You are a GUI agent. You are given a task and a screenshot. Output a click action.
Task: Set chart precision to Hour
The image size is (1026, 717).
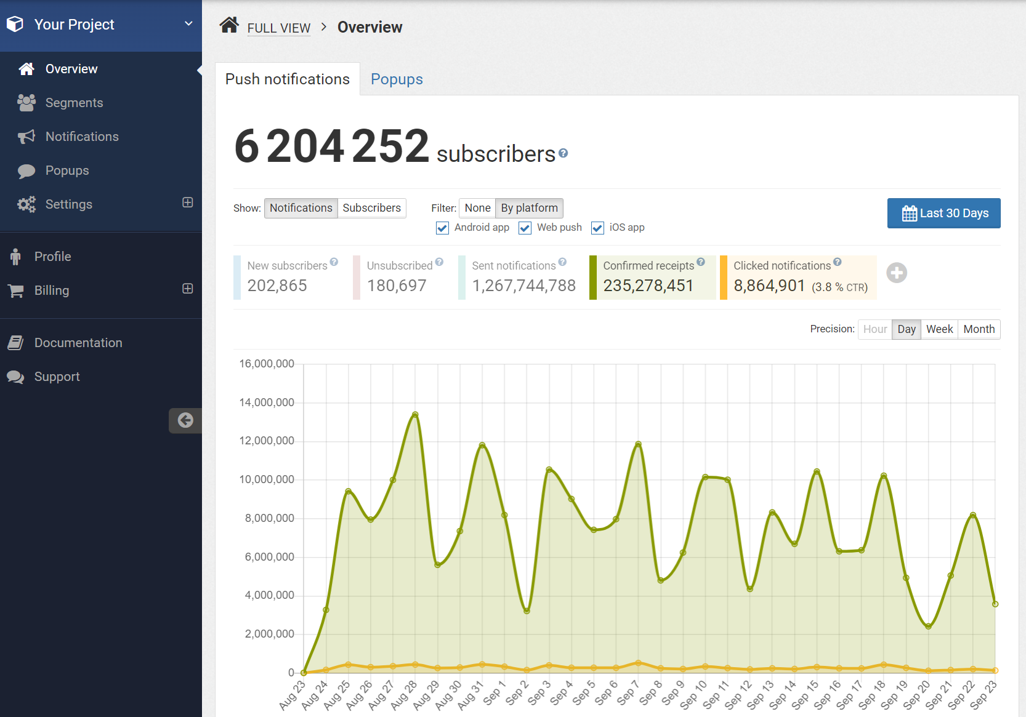pyautogui.click(x=875, y=329)
